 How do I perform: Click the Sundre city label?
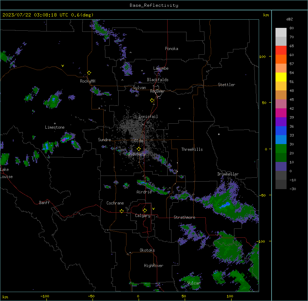tap(104, 140)
